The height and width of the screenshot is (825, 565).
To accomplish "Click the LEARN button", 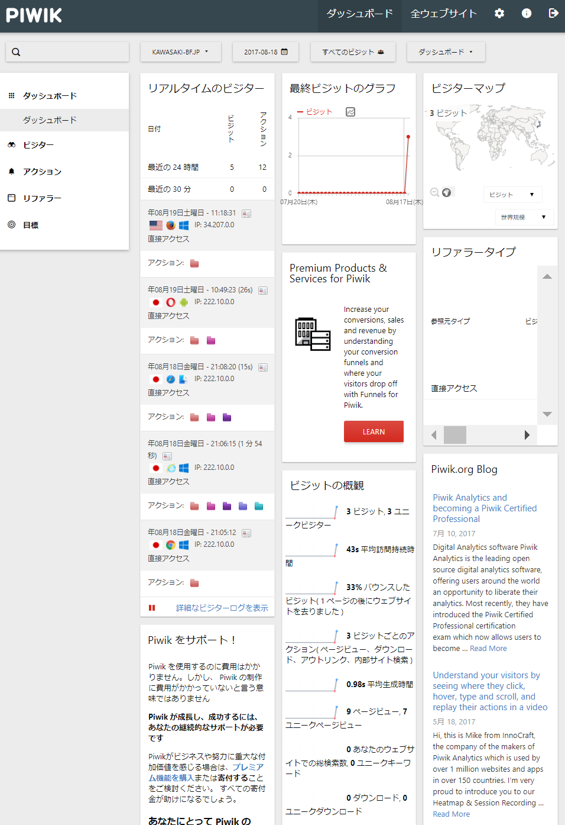I will pyautogui.click(x=374, y=431).
